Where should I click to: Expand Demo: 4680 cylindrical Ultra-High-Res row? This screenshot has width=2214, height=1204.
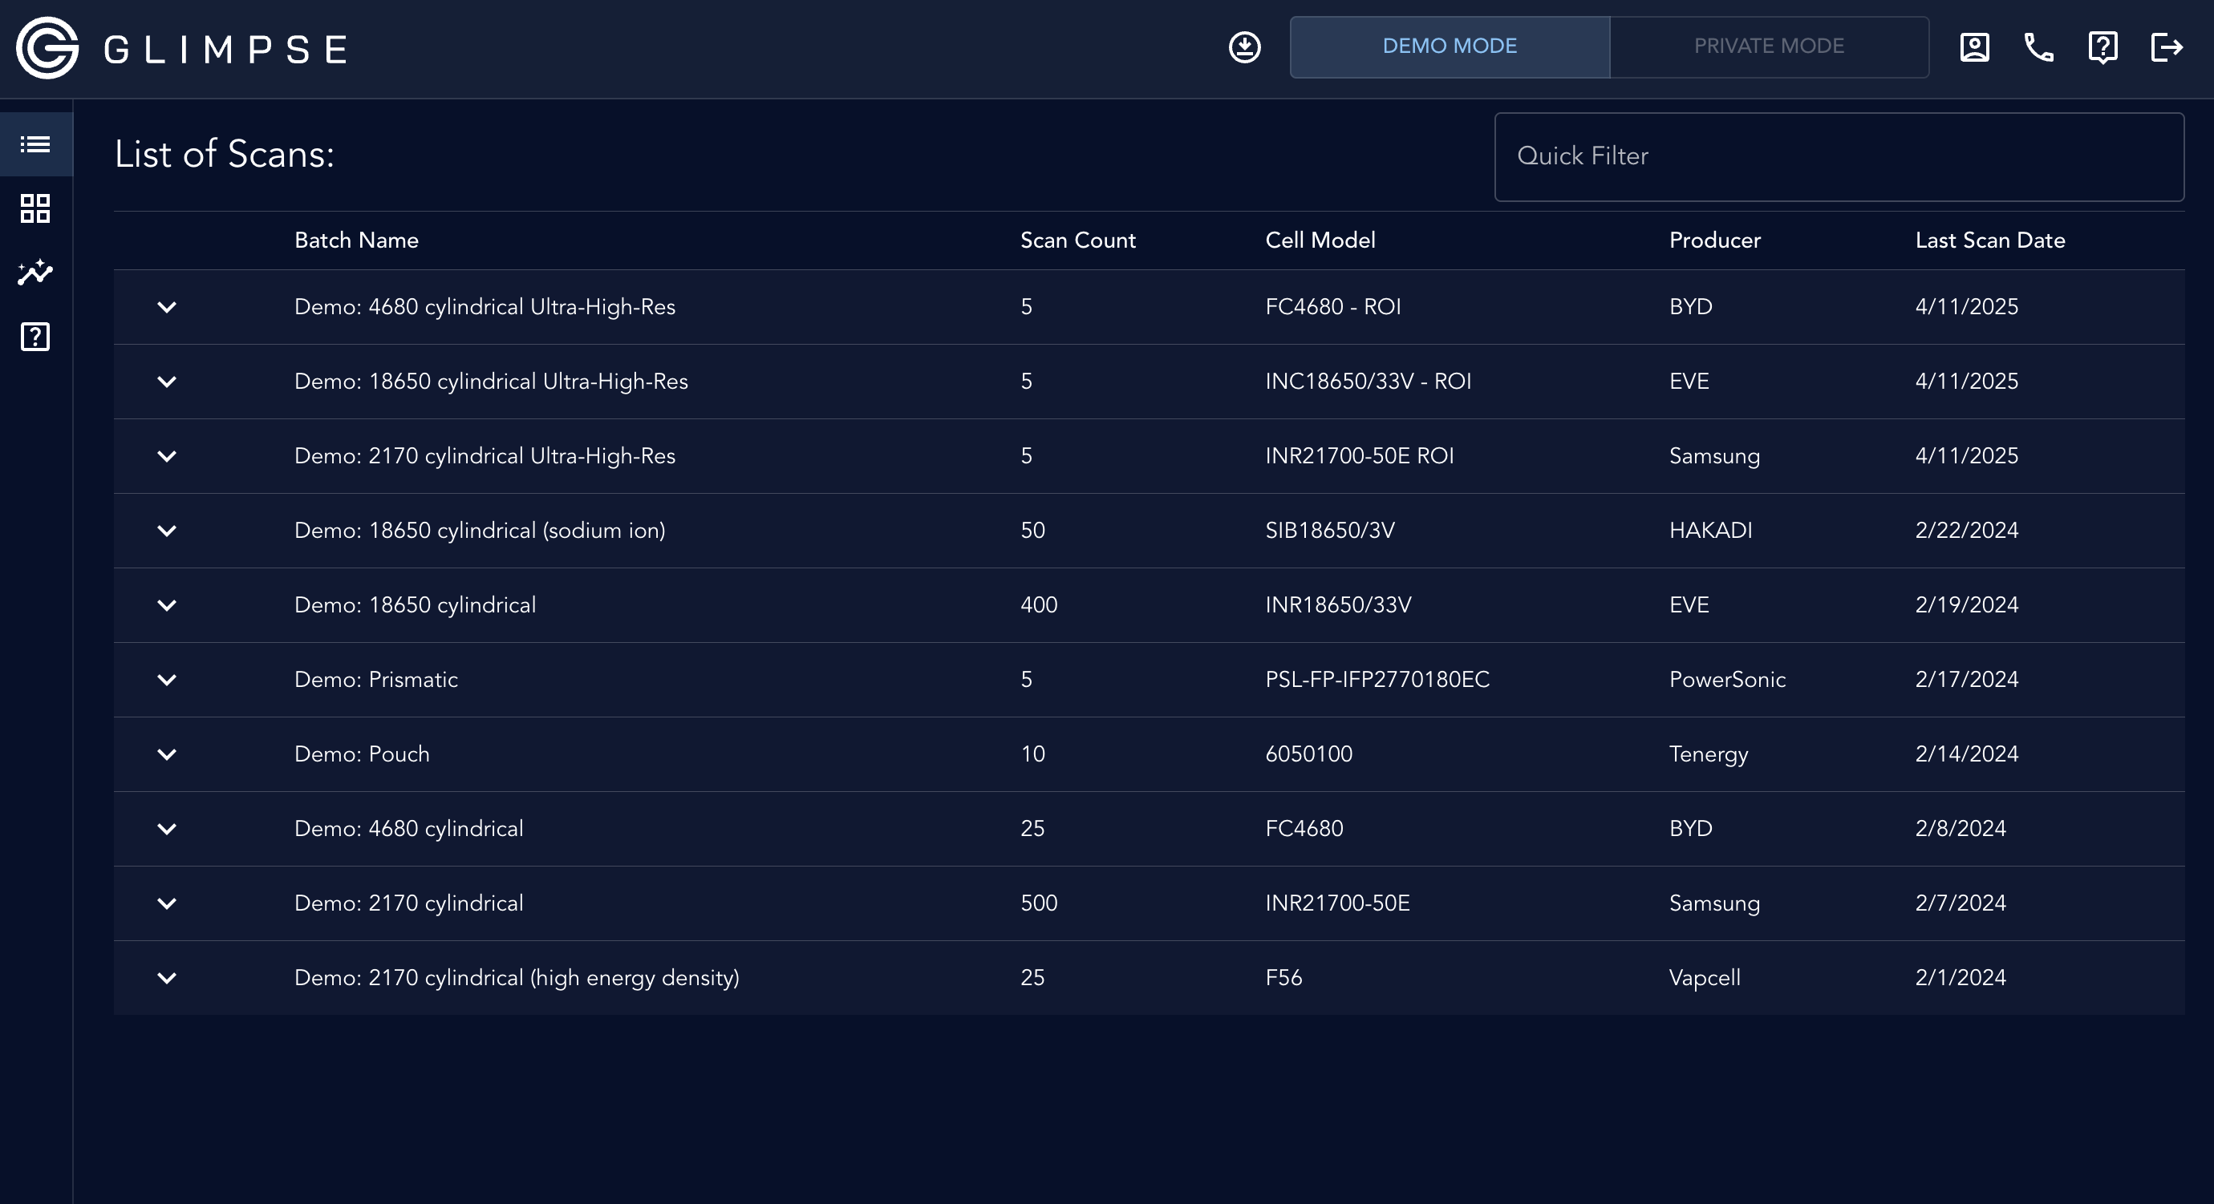[167, 306]
